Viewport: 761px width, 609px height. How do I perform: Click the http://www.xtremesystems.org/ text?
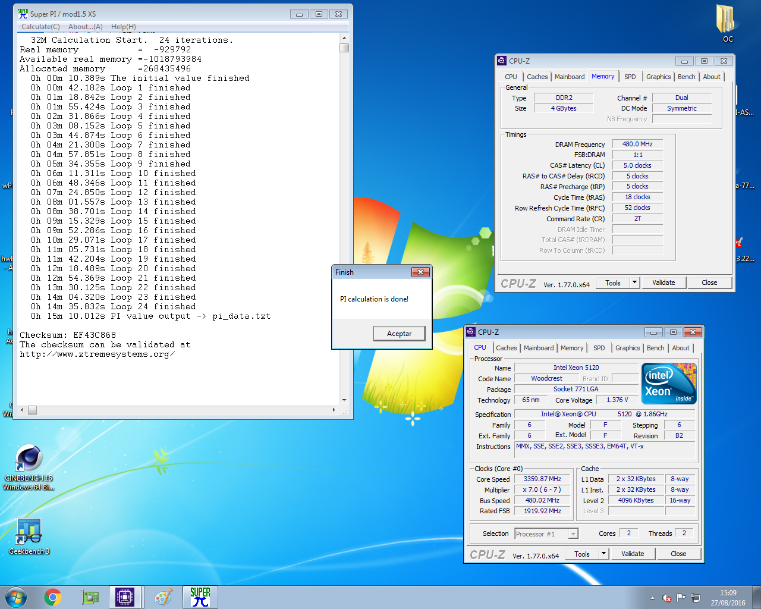(x=97, y=354)
